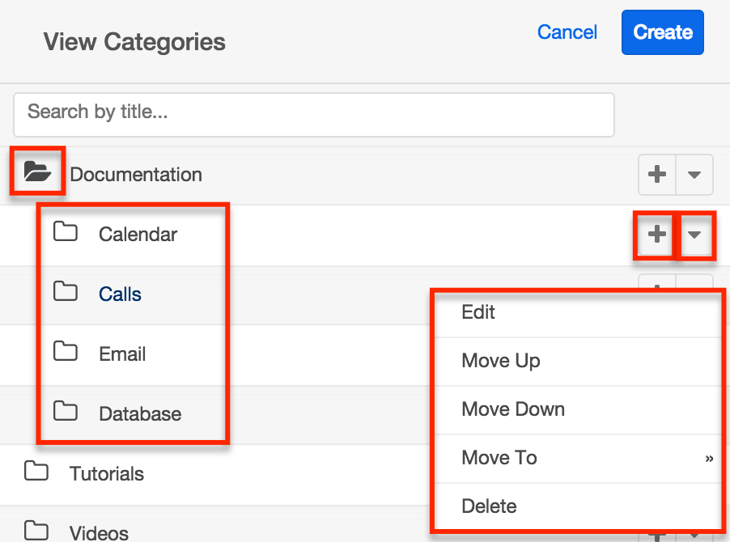
Task: Click the folder icon next to Videos
Action: point(36,531)
